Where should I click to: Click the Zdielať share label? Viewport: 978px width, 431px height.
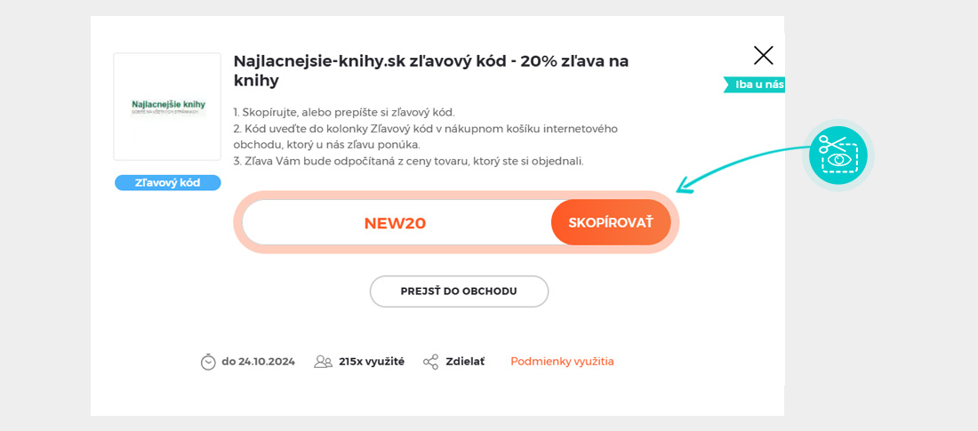(x=465, y=362)
